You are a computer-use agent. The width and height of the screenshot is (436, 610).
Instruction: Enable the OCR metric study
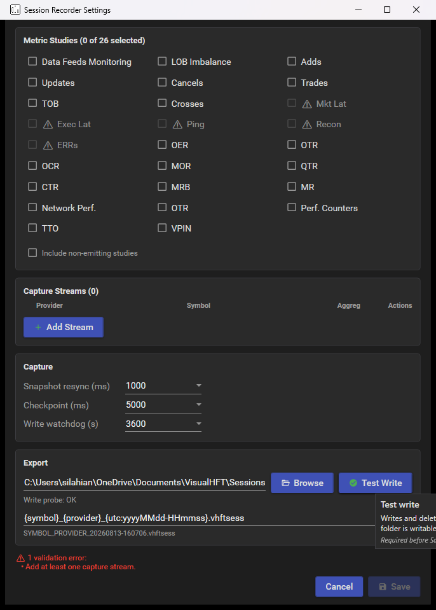32,166
